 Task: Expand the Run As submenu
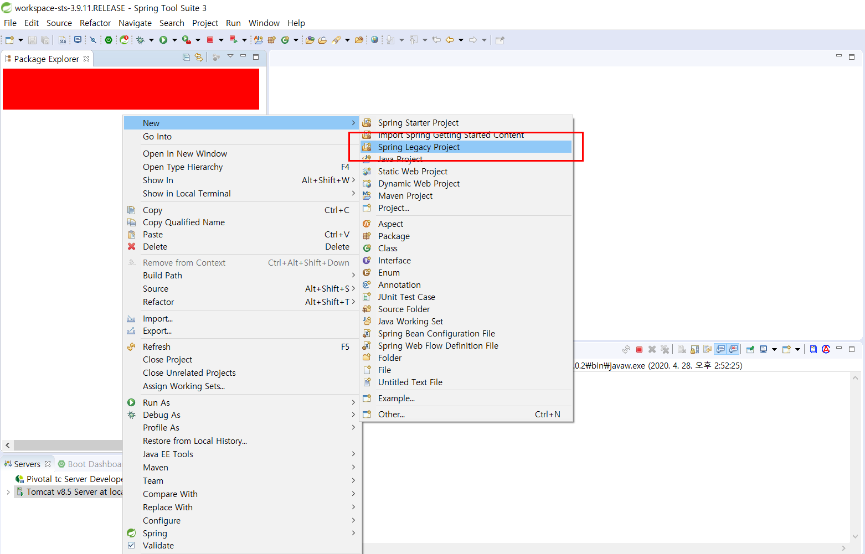(242, 403)
